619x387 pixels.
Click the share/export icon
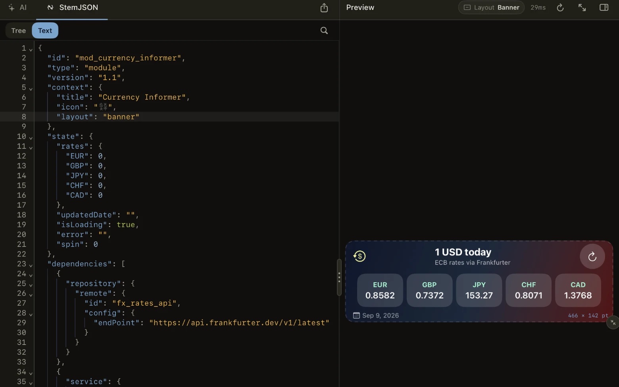tap(324, 8)
